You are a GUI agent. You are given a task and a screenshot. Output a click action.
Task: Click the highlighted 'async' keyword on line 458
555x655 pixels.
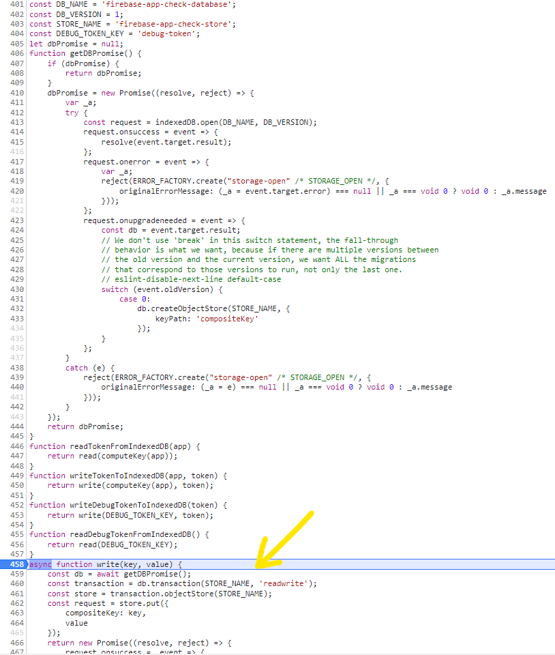point(40,564)
